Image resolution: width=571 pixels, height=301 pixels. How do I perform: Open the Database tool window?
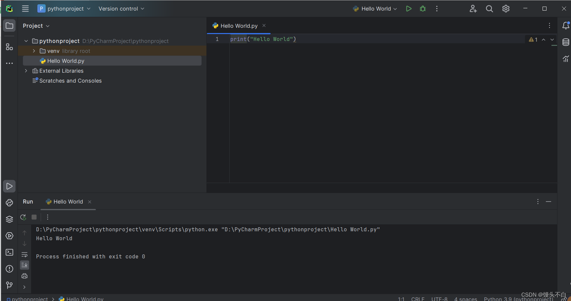coord(566,42)
